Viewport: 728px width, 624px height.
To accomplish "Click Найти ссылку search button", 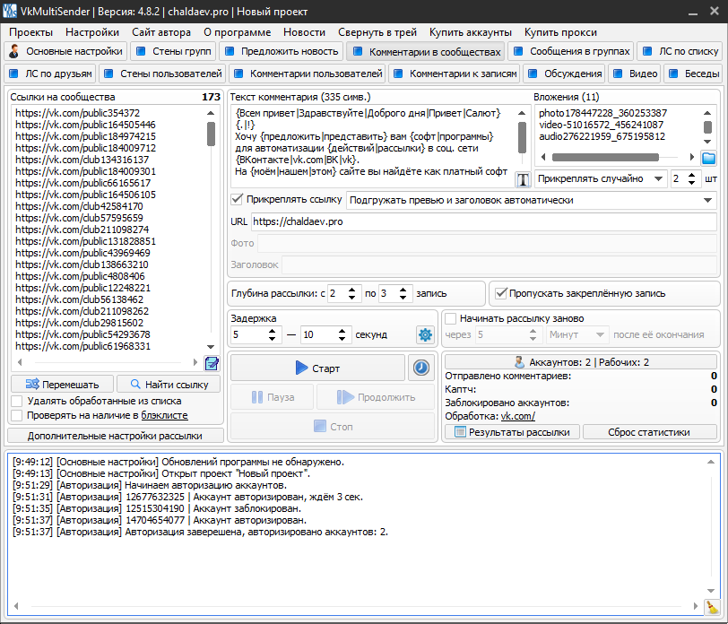I will point(169,385).
